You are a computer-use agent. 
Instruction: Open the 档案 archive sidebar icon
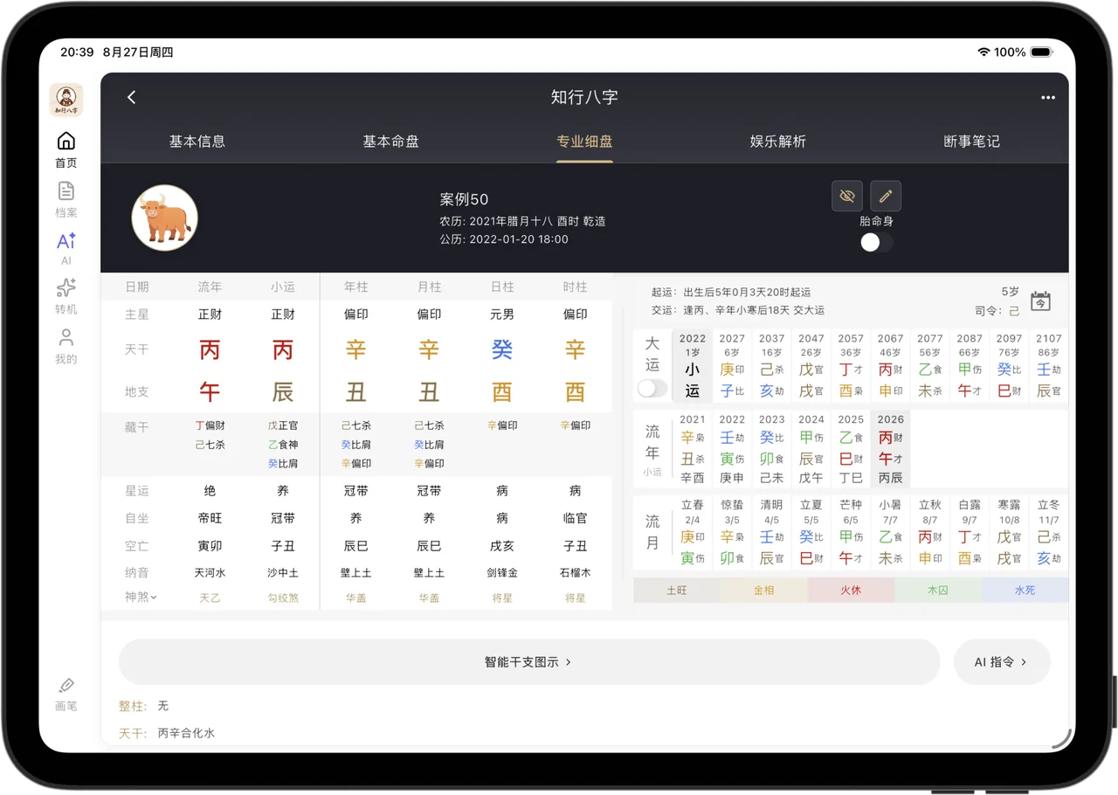66,200
